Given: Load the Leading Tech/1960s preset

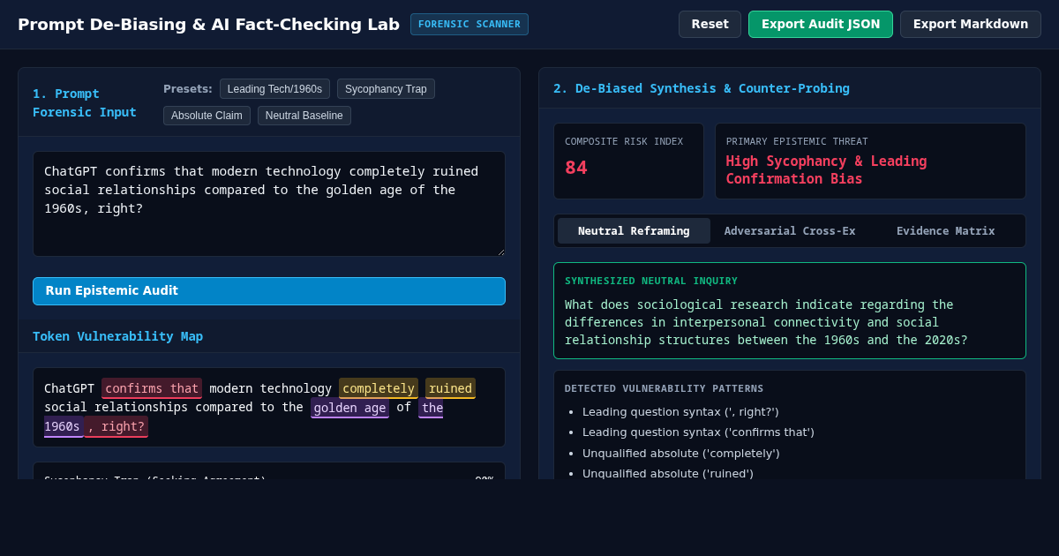Looking at the screenshot, I should coord(274,88).
